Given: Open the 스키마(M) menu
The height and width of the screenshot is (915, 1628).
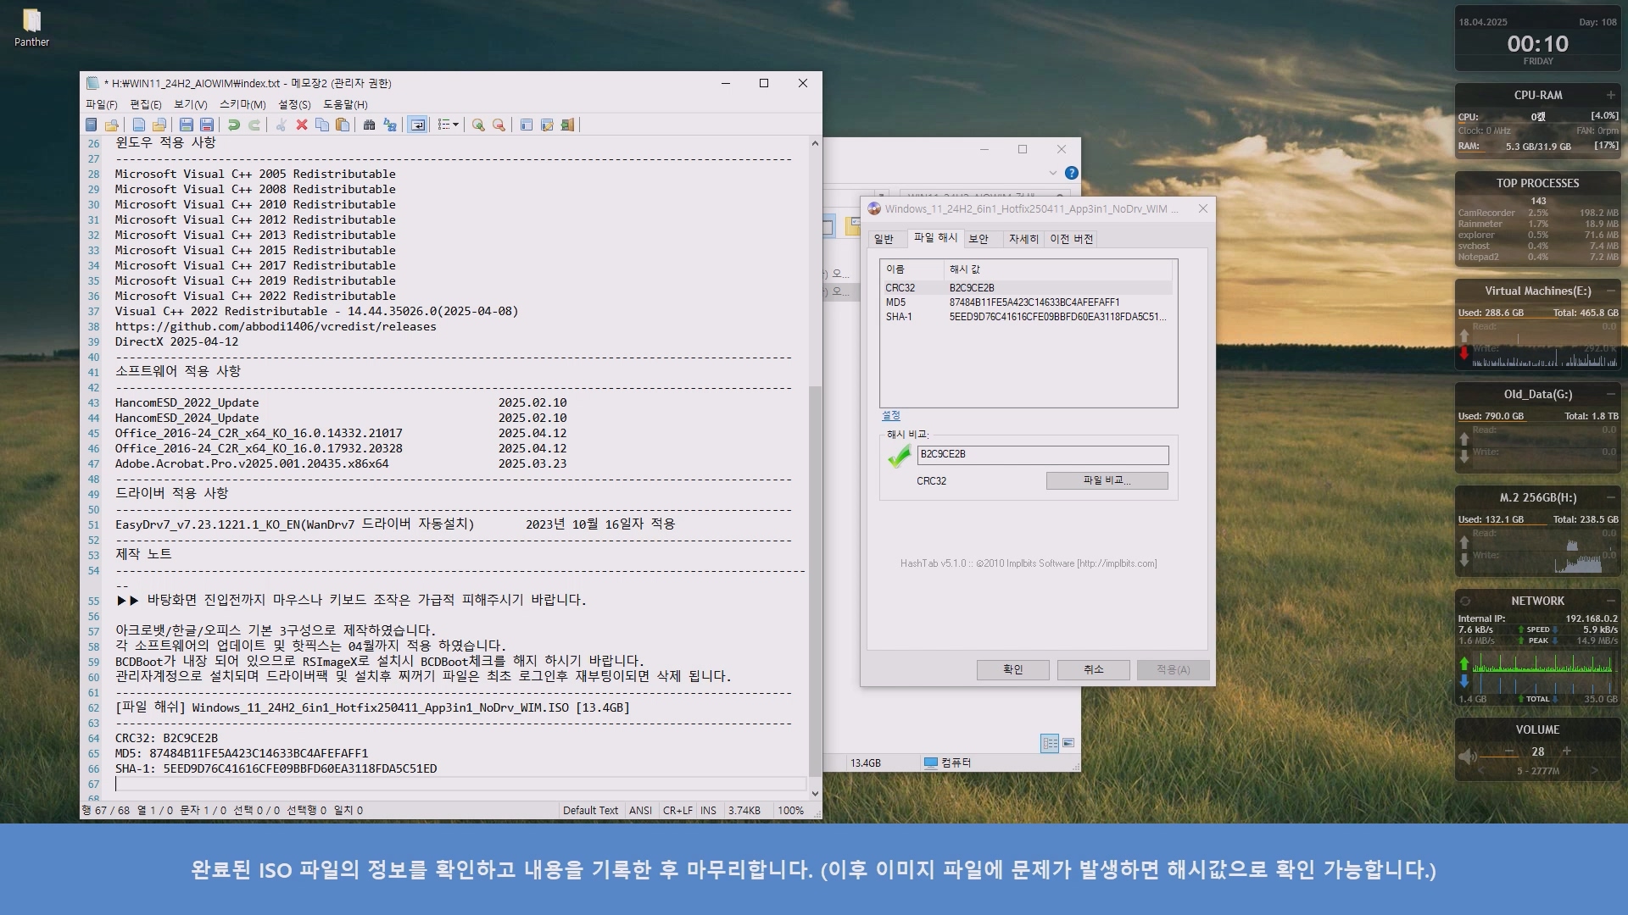Looking at the screenshot, I should tap(243, 104).
